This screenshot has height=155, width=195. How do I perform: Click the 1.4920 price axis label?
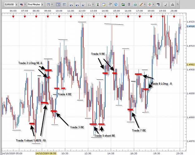(191, 22)
